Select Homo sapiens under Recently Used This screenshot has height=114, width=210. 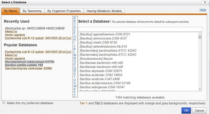(15, 35)
